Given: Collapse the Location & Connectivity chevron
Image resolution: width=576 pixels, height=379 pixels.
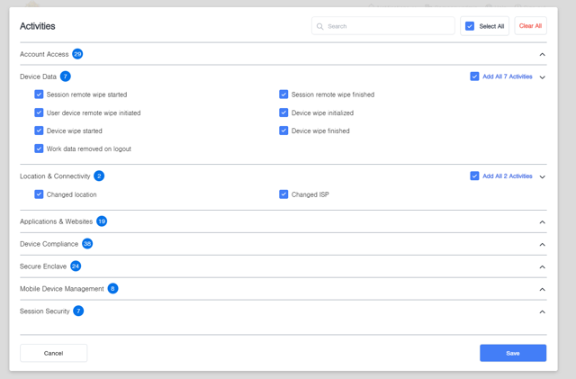Looking at the screenshot, I should [542, 176].
